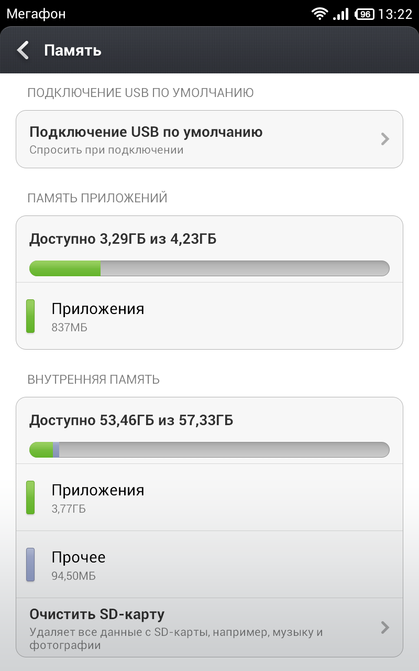Tap the green internal storage Приложения indicator
The image size is (419, 671).
click(x=30, y=497)
